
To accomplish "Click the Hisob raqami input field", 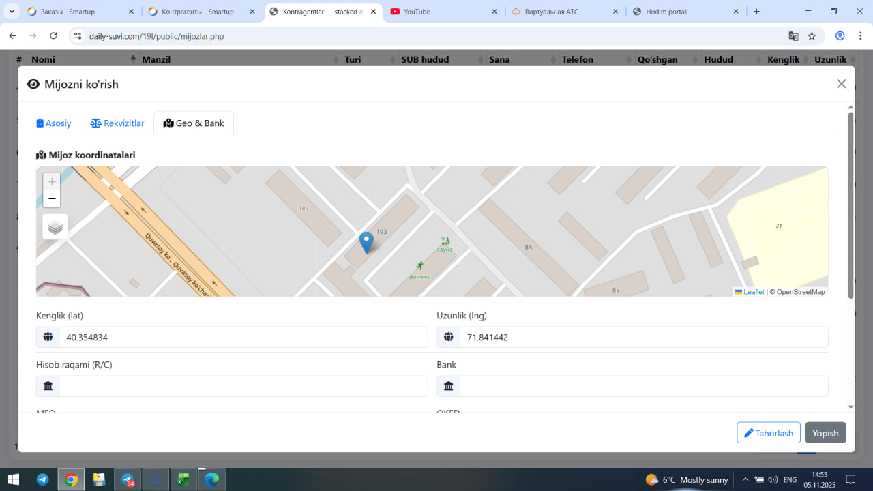I will (x=242, y=386).
